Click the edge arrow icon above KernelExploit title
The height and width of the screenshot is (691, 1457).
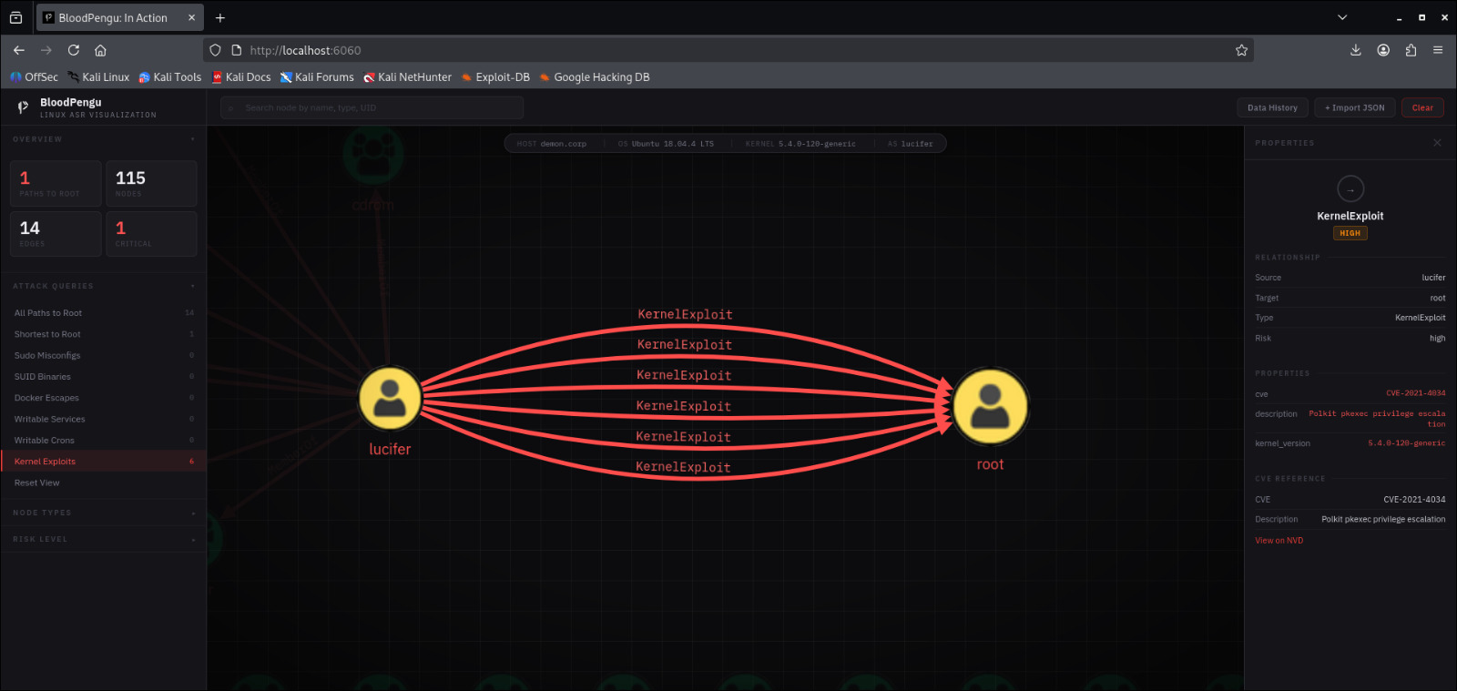point(1350,189)
